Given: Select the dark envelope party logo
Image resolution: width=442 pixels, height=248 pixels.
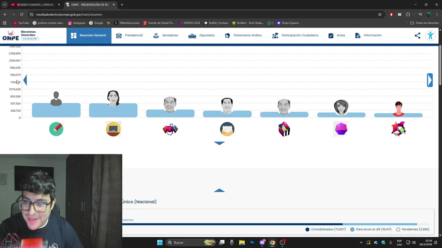Looking at the screenshot, I should 227,129.
